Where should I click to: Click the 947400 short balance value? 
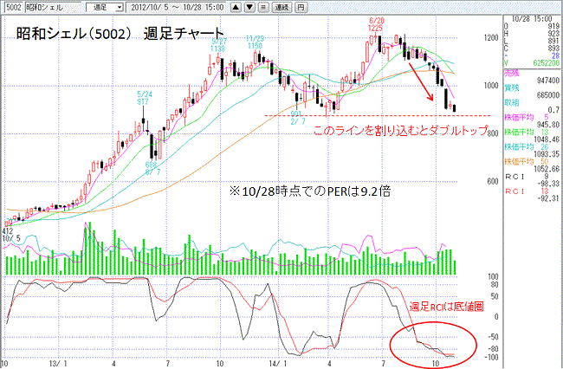548,81
